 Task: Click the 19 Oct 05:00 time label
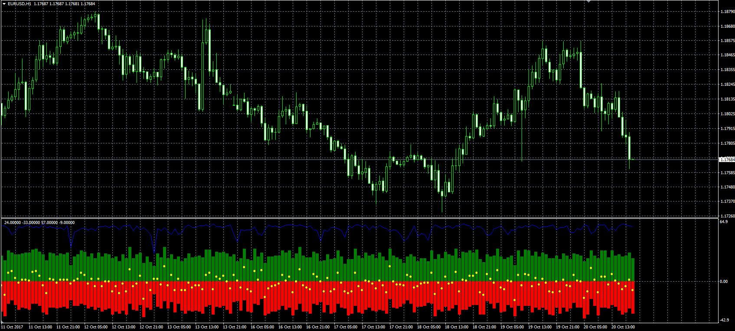click(512, 327)
